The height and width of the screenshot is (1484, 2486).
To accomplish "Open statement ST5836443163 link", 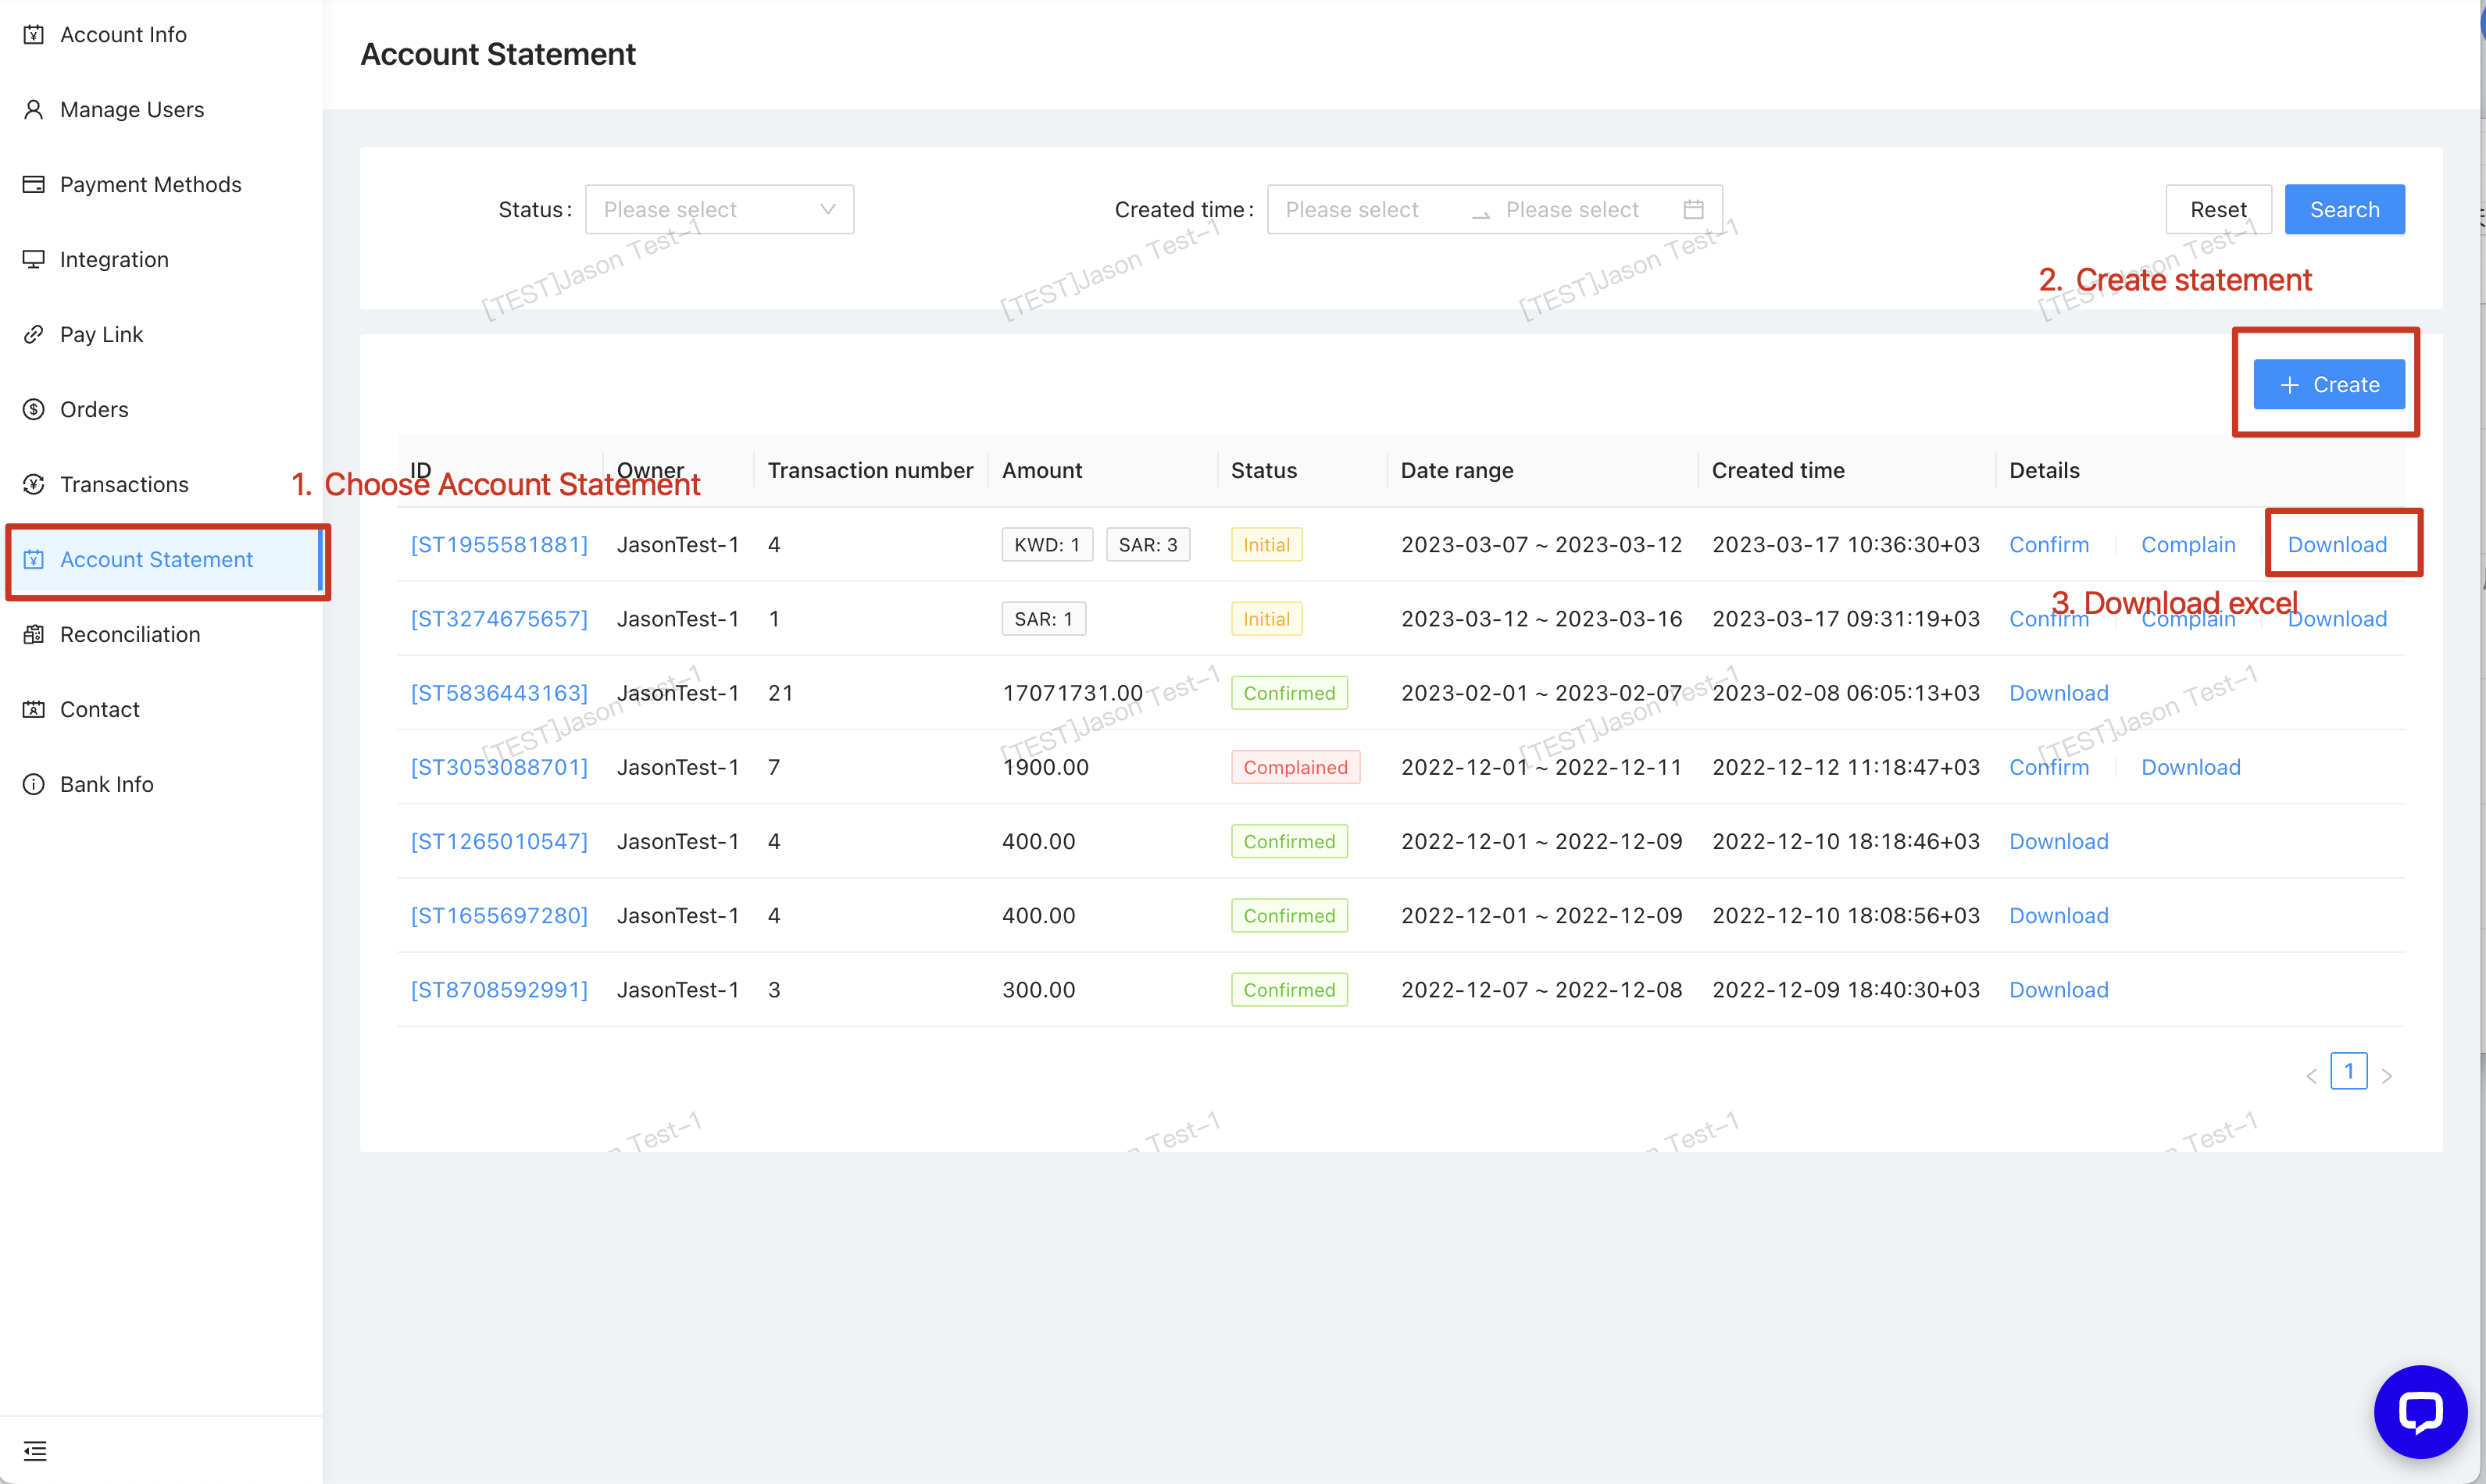I will tap(499, 693).
